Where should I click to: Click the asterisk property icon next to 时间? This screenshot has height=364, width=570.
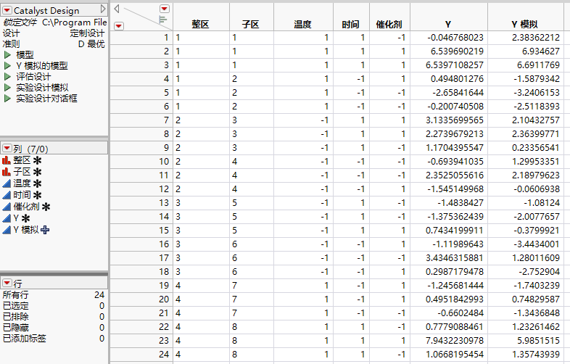(38, 195)
